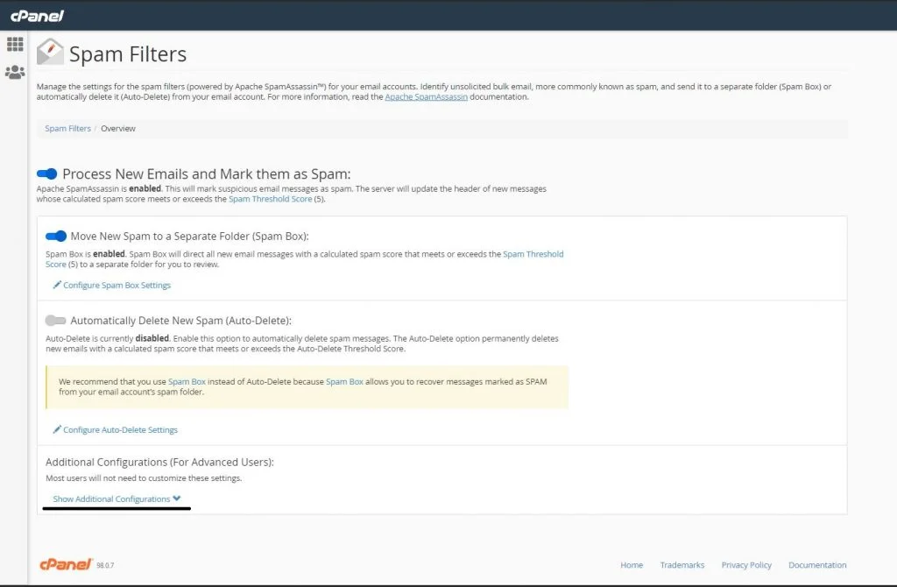Image resolution: width=897 pixels, height=587 pixels.
Task: Click second Spam Box link in recommendation notice
Action: [344, 382]
